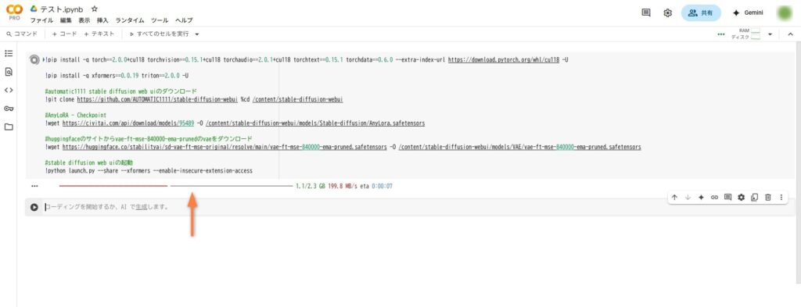Open the Colab PRO logo home

tap(14, 12)
